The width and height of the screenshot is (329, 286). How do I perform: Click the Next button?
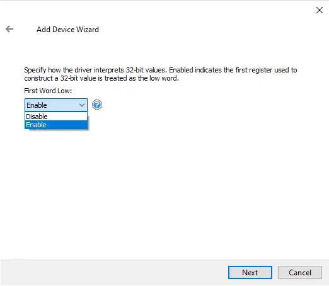tap(250, 273)
